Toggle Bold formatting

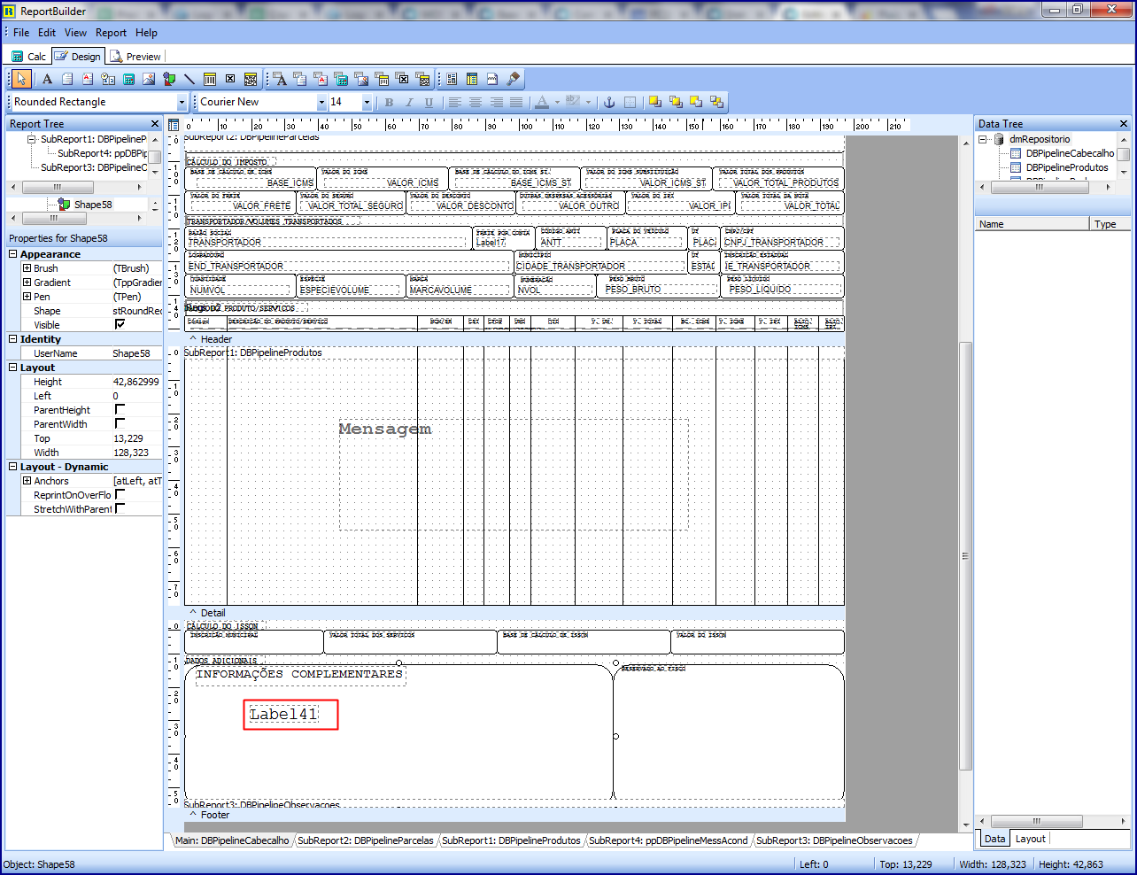(x=389, y=102)
